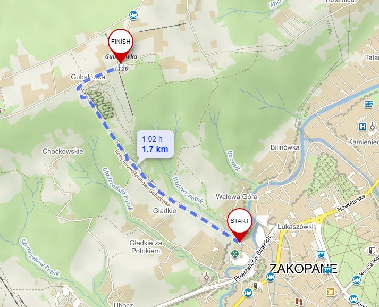Select the helicopter landing pad icon
The width and height of the screenshot is (379, 307).
(x=369, y=104)
